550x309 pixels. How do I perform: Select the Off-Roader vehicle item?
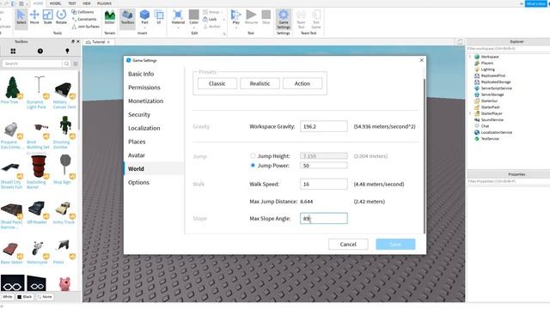(37, 212)
